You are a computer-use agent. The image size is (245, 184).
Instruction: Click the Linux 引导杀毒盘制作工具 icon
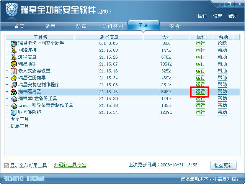pos(14,106)
